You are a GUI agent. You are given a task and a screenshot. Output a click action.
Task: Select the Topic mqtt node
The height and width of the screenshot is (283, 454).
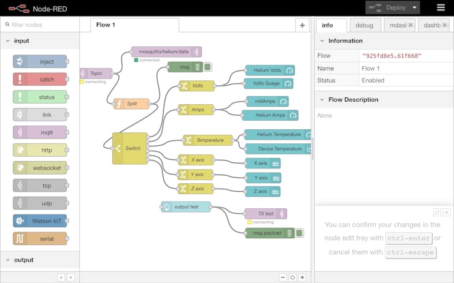click(x=96, y=74)
